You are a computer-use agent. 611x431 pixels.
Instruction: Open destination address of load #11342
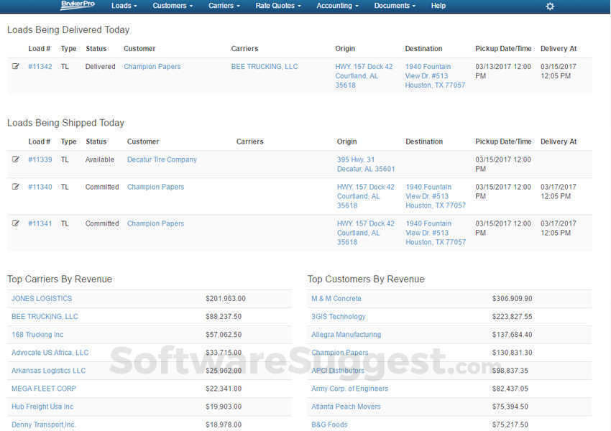pos(435,76)
